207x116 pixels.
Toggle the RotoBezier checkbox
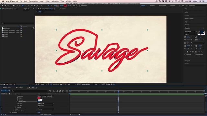pos(80,6)
